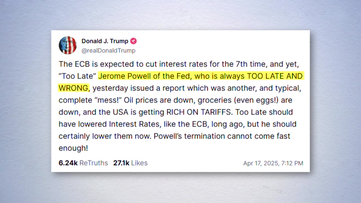
Task: Click the quoted 'Too Late' nickname
Action: [x=78, y=76]
